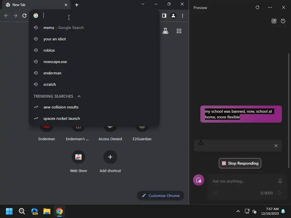The image size is (291, 218).
Task: Show hidden system tray icons
Action: point(238,211)
